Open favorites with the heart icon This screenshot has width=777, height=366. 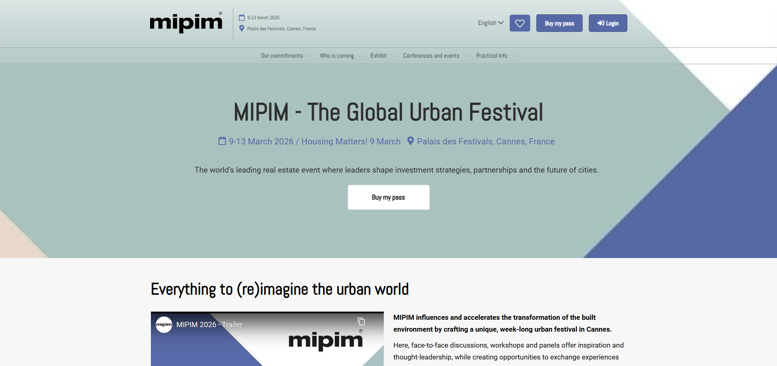520,23
